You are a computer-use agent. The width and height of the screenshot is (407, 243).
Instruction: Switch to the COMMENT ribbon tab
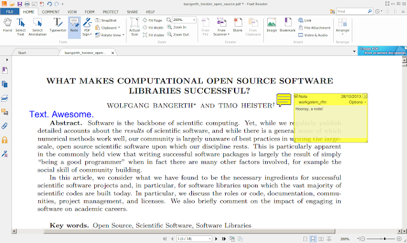(x=51, y=12)
